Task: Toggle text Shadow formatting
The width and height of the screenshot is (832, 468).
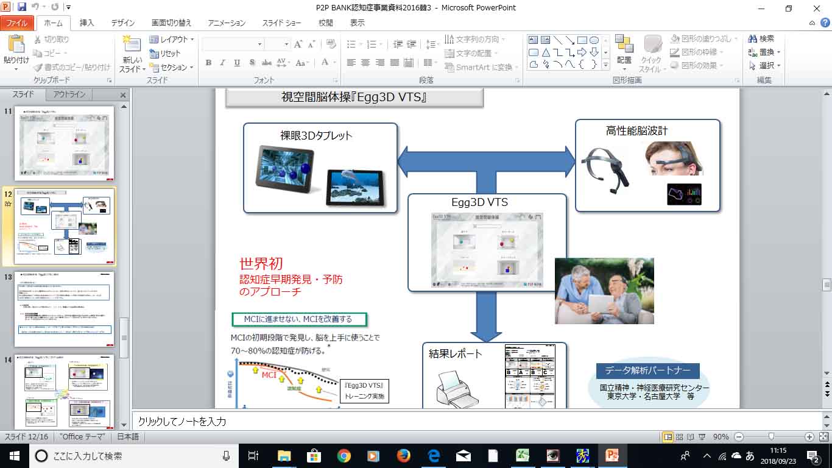Action: (x=252, y=63)
